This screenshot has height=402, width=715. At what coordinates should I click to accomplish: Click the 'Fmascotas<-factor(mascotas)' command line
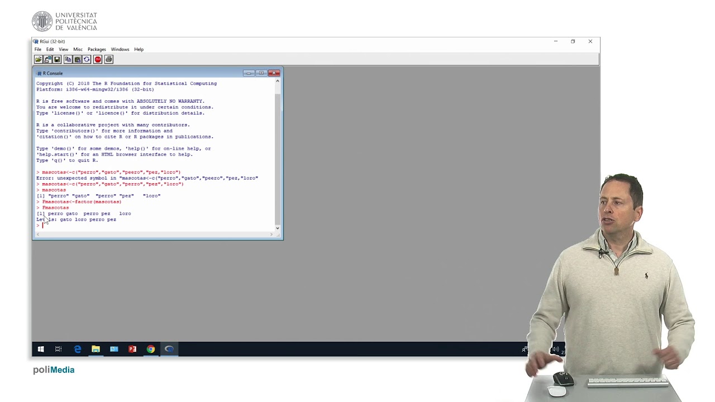tap(79, 202)
